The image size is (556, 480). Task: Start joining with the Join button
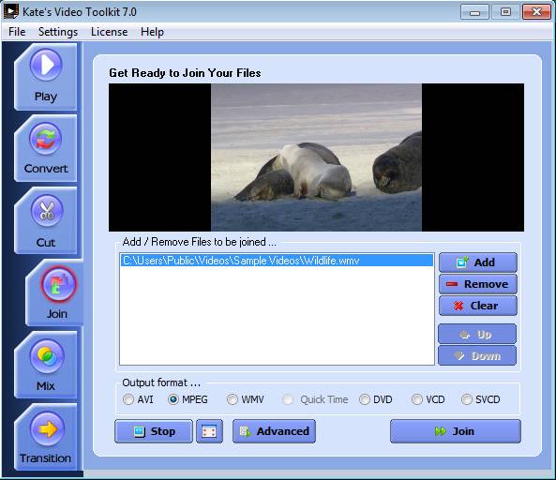click(x=456, y=431)
